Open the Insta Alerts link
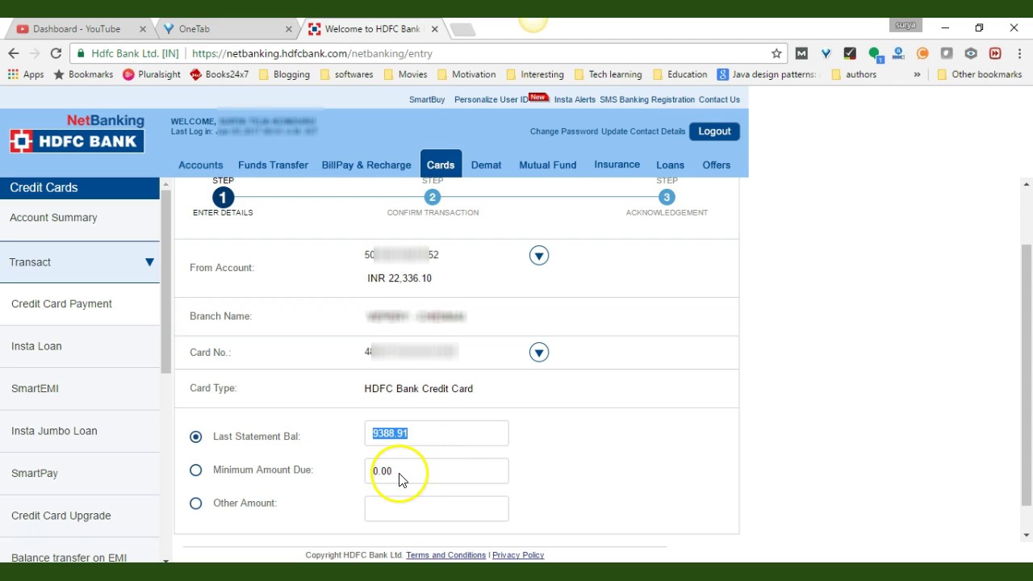The image size is (1033, 581). [x=575, y=99]
